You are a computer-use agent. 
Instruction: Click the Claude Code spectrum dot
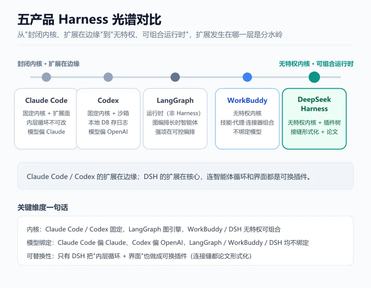[x=46, y=77]
